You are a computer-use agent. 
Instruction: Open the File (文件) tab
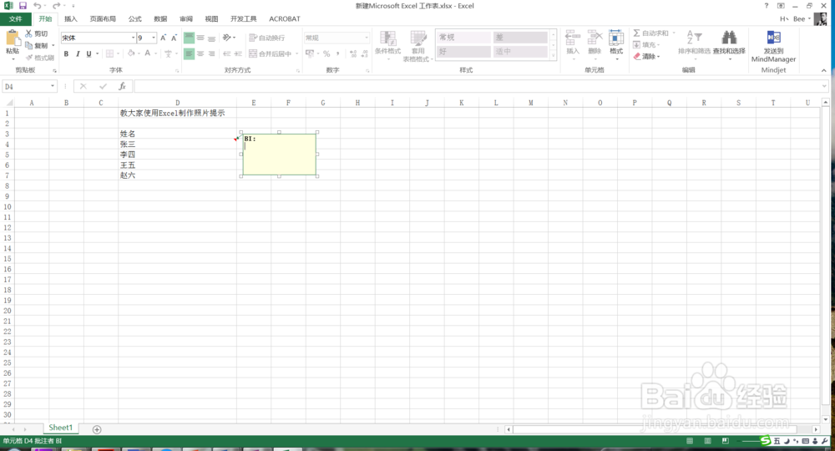click(15, 19)
